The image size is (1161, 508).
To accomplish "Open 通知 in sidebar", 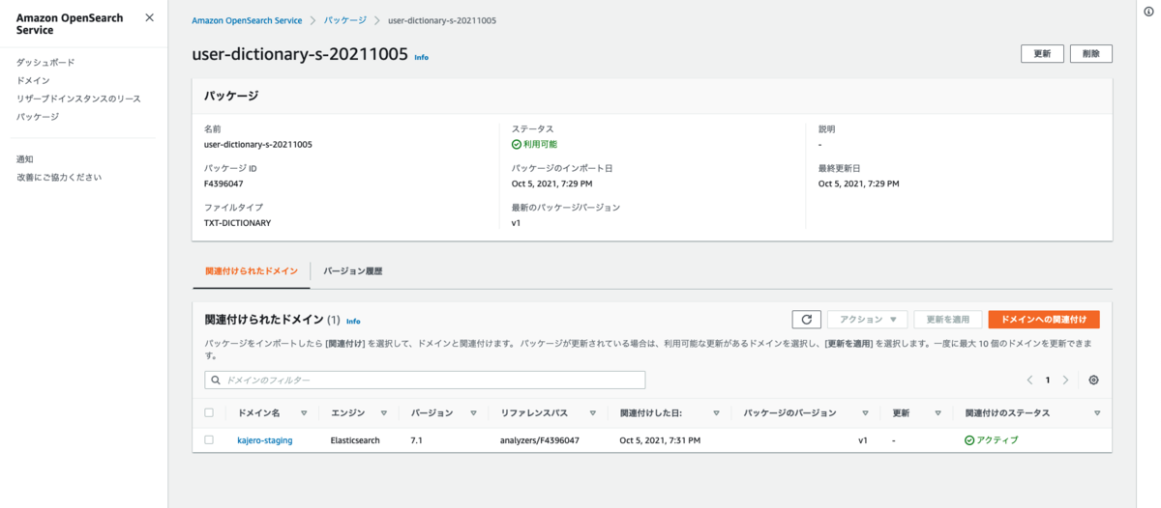I will 25,158.
